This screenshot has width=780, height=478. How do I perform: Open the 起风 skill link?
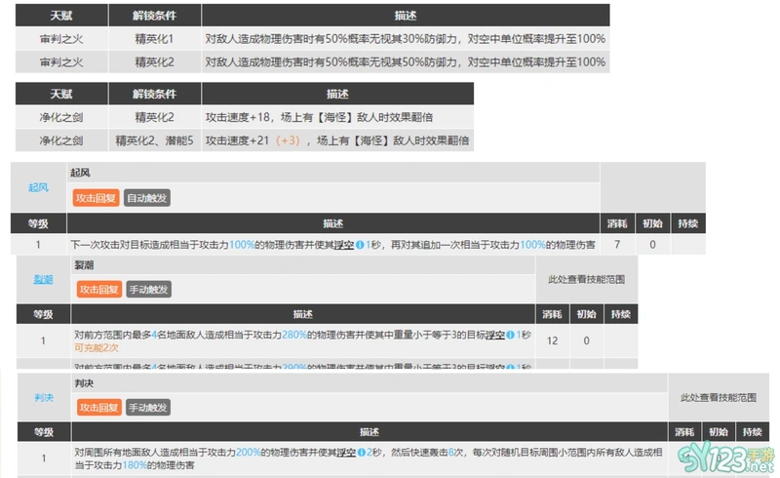[38, 187]
